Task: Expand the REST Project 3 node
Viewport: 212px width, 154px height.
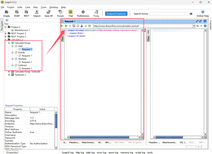Action: [x=6, y=36]
